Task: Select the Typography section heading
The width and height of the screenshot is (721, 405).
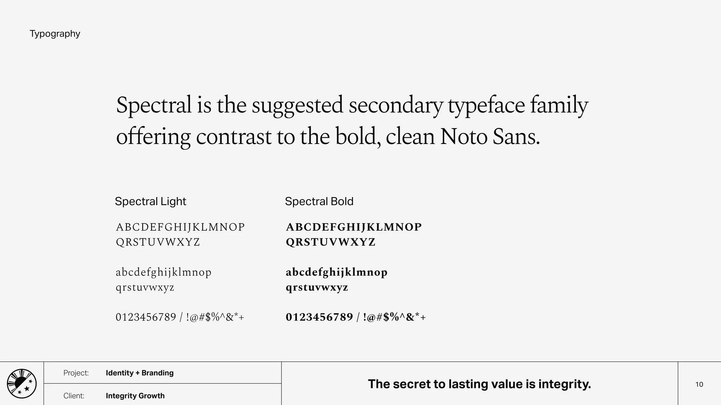Action: pyautogui.click(x=55, y=34)
